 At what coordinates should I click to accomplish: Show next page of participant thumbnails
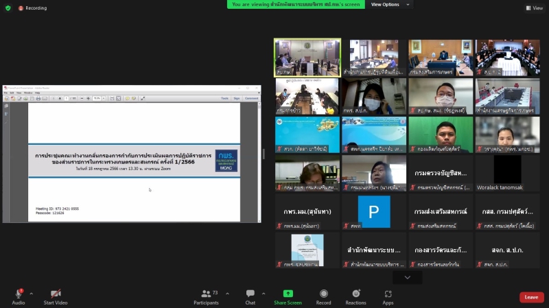click(408, 277)
